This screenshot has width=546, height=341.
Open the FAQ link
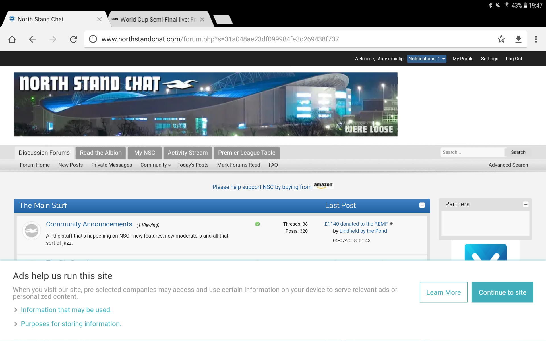click(273, 165)
